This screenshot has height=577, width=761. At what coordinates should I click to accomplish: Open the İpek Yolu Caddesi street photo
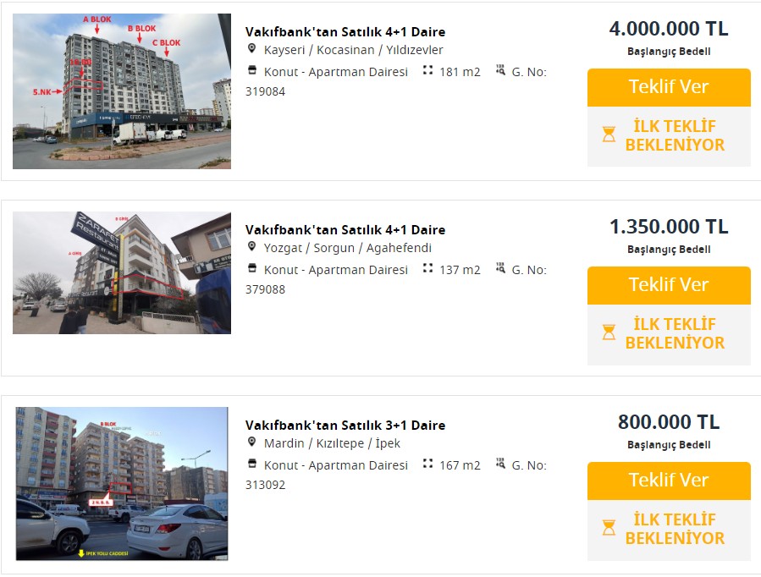[x=121, y=481]
